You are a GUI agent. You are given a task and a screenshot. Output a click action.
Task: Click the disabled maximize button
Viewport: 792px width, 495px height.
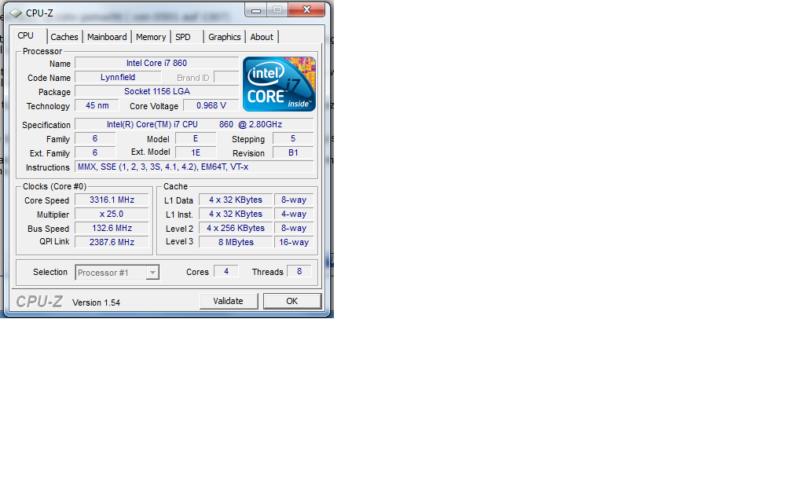[277, 9]
